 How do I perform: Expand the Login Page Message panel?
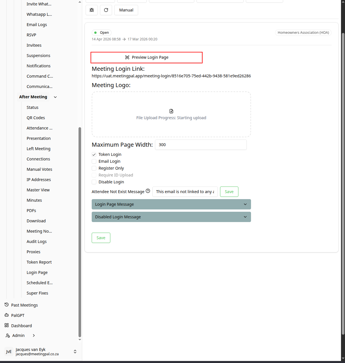coord(171,204)
